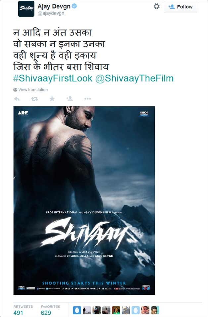This screenshot has height=317, width=208.
Task: Click the first egg avatar retweeter
Action: [x=77, y=310]
